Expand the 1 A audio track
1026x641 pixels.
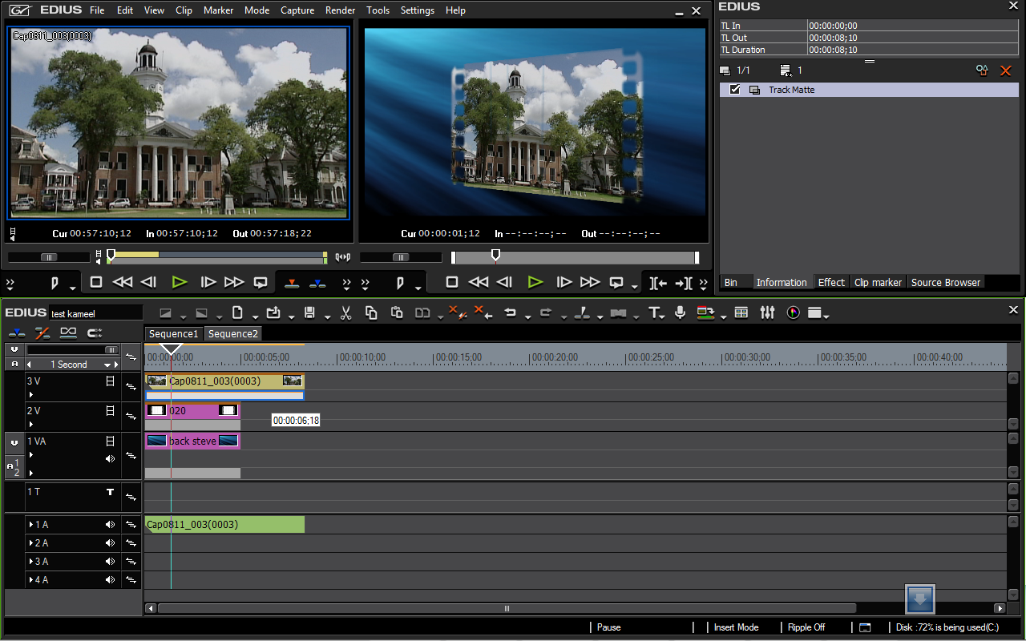click(30, 525)
